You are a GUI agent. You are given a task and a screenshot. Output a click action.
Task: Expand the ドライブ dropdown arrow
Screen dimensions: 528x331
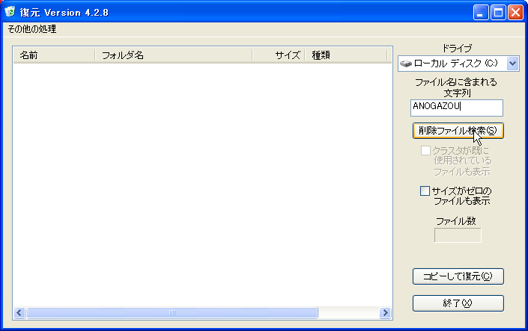point(512,64)
